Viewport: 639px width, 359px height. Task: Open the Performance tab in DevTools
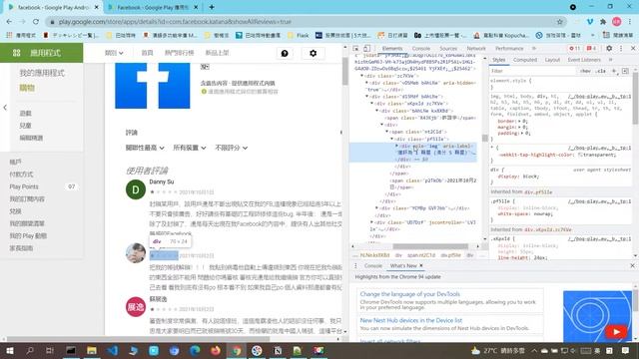[509, 48]
